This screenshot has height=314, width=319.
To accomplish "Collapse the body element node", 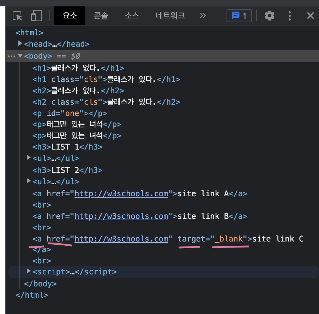I will click(x=20, y=56).
